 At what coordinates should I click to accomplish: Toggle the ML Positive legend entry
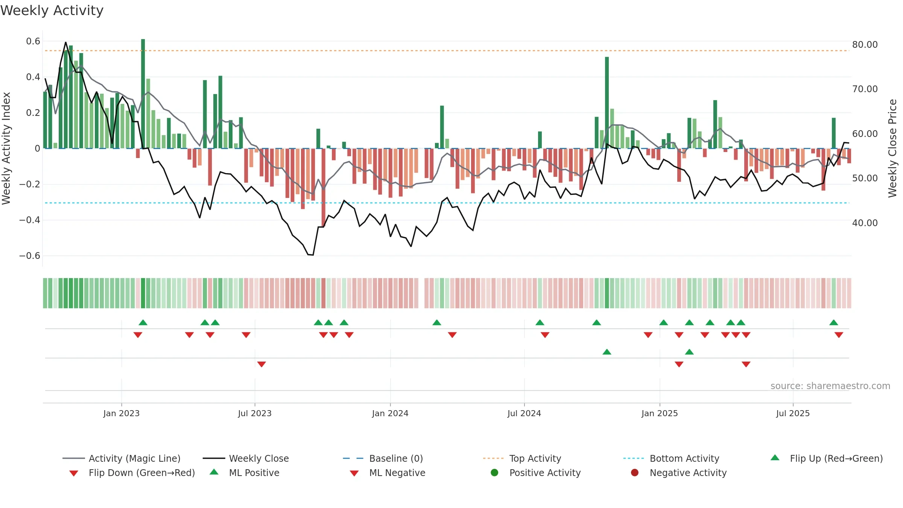245,473
